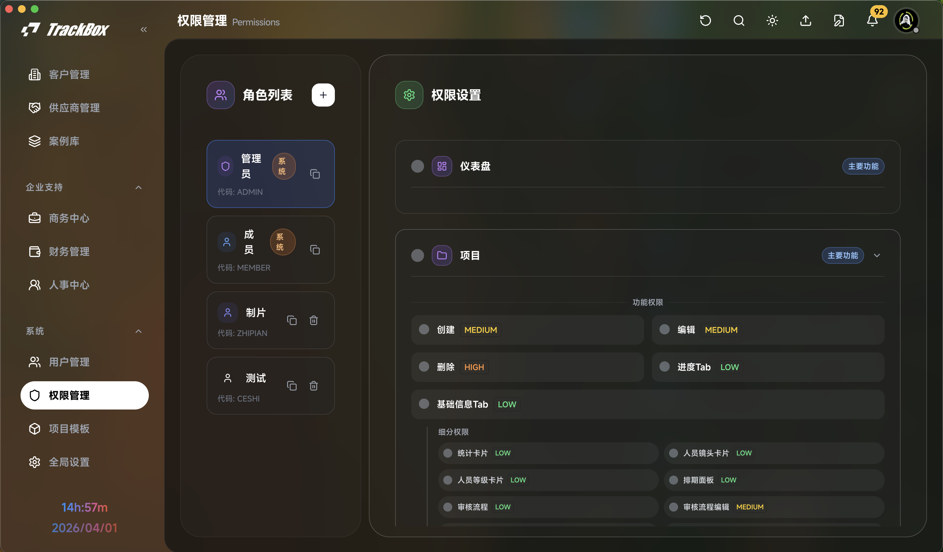This screenshot has width=943, height=552.
Task: Select the 制片 role card
Action: click(x=270, y=320)
